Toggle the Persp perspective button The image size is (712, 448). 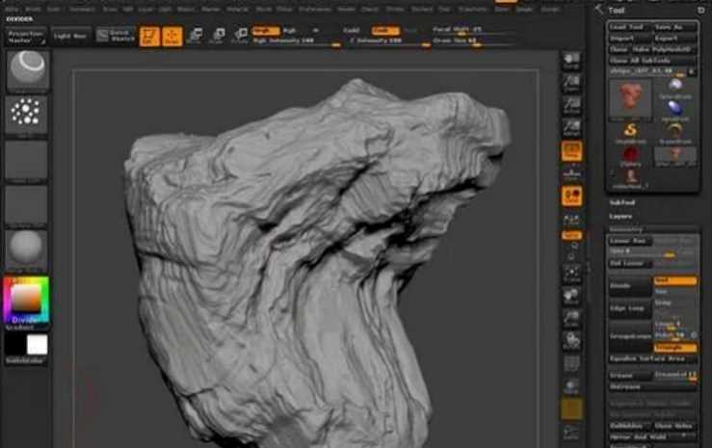click(x=571, y=151)
